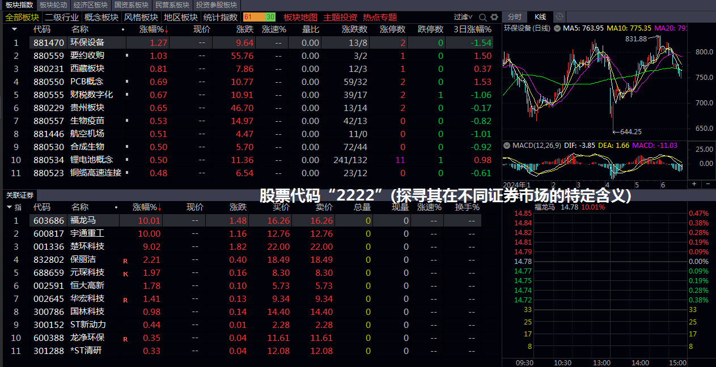Switch to the 投资参股板块 tab

point(216,5)
